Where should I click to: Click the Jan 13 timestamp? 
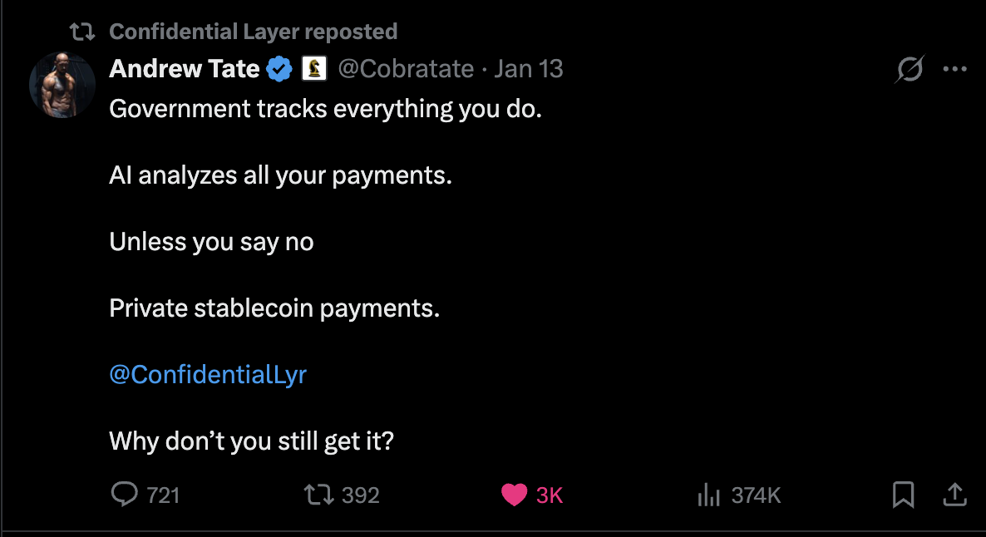530,69
